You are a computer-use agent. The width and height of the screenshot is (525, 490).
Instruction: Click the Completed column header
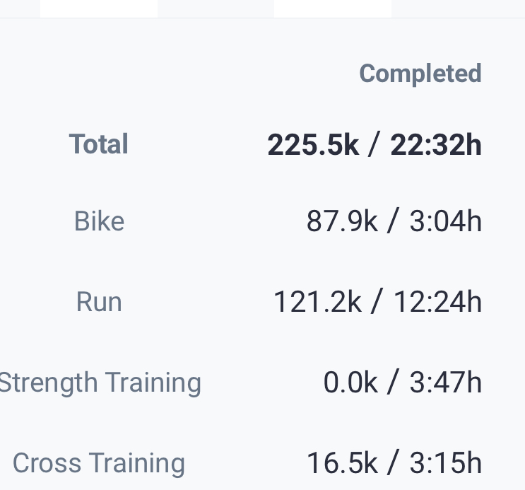pos(420,74)
